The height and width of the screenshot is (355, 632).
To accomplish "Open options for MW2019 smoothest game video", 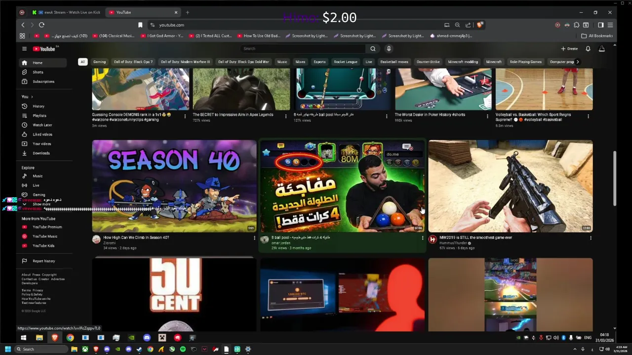I will (591, 238).
